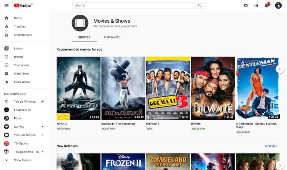Click the YouTube logo
The width and height of the screenshot is (287, 170).
coord(22,5)
